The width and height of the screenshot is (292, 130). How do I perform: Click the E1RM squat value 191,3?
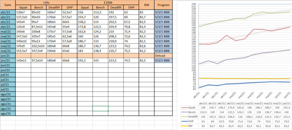click(85, 60)
